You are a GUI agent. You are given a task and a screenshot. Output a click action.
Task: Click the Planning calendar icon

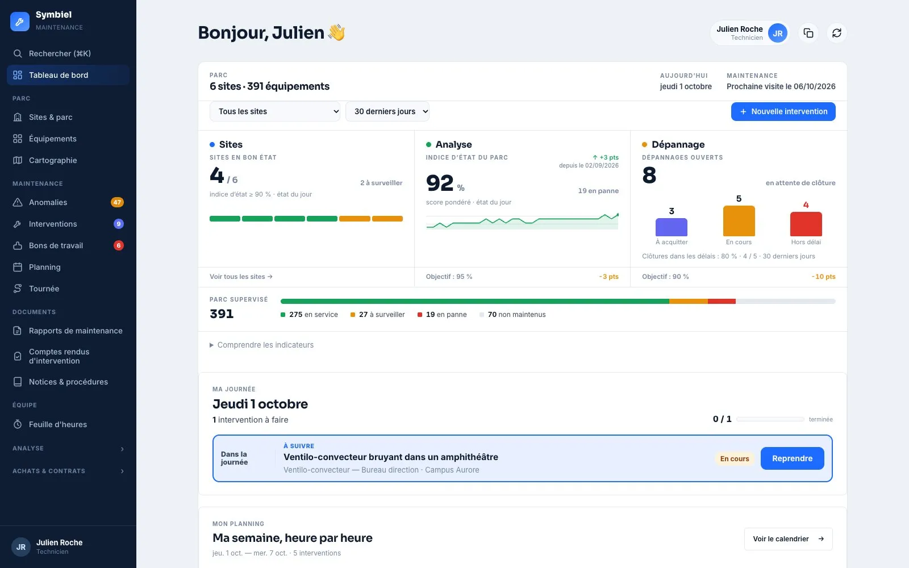click(x=18, y=267)
